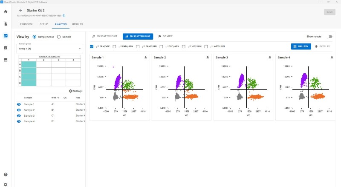Open the Setup tab
Image resolution: width=341 pixels, height=187 pixels.
(x=44, y=24)
